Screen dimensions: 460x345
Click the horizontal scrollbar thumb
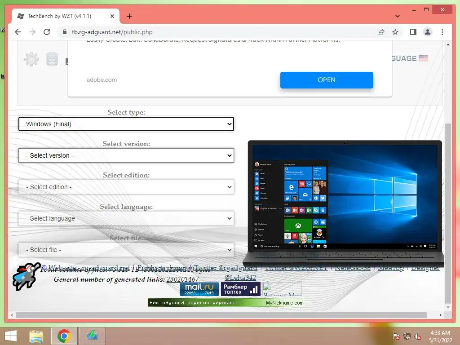pyautogui.click(x=221, y=315)
